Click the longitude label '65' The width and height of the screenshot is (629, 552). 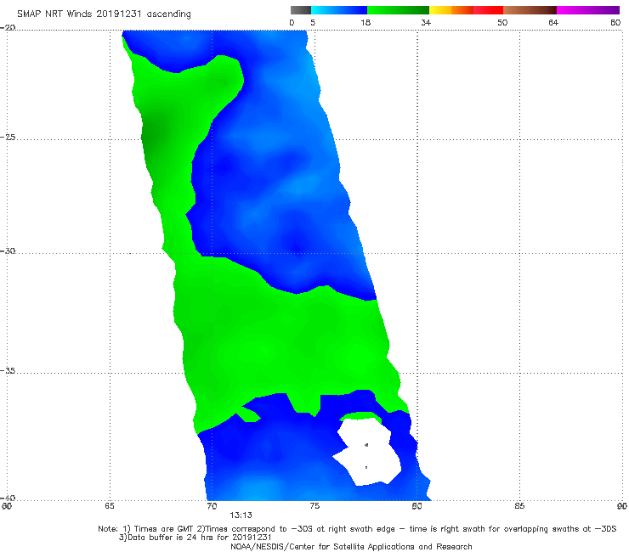(x=110, y=506)
